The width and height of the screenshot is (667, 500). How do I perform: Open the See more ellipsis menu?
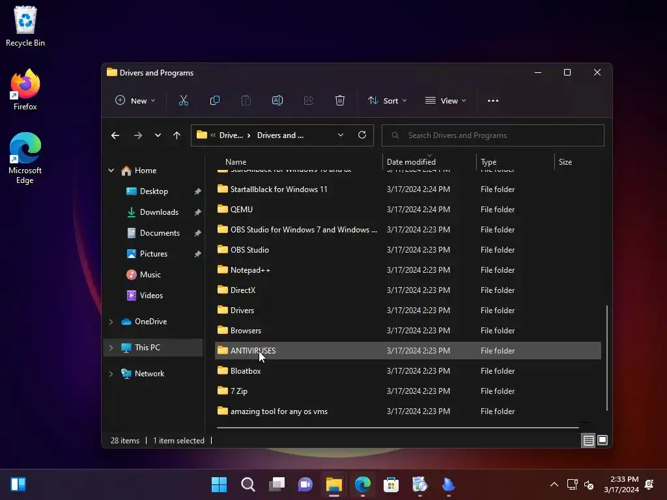(x=493, y=101)
